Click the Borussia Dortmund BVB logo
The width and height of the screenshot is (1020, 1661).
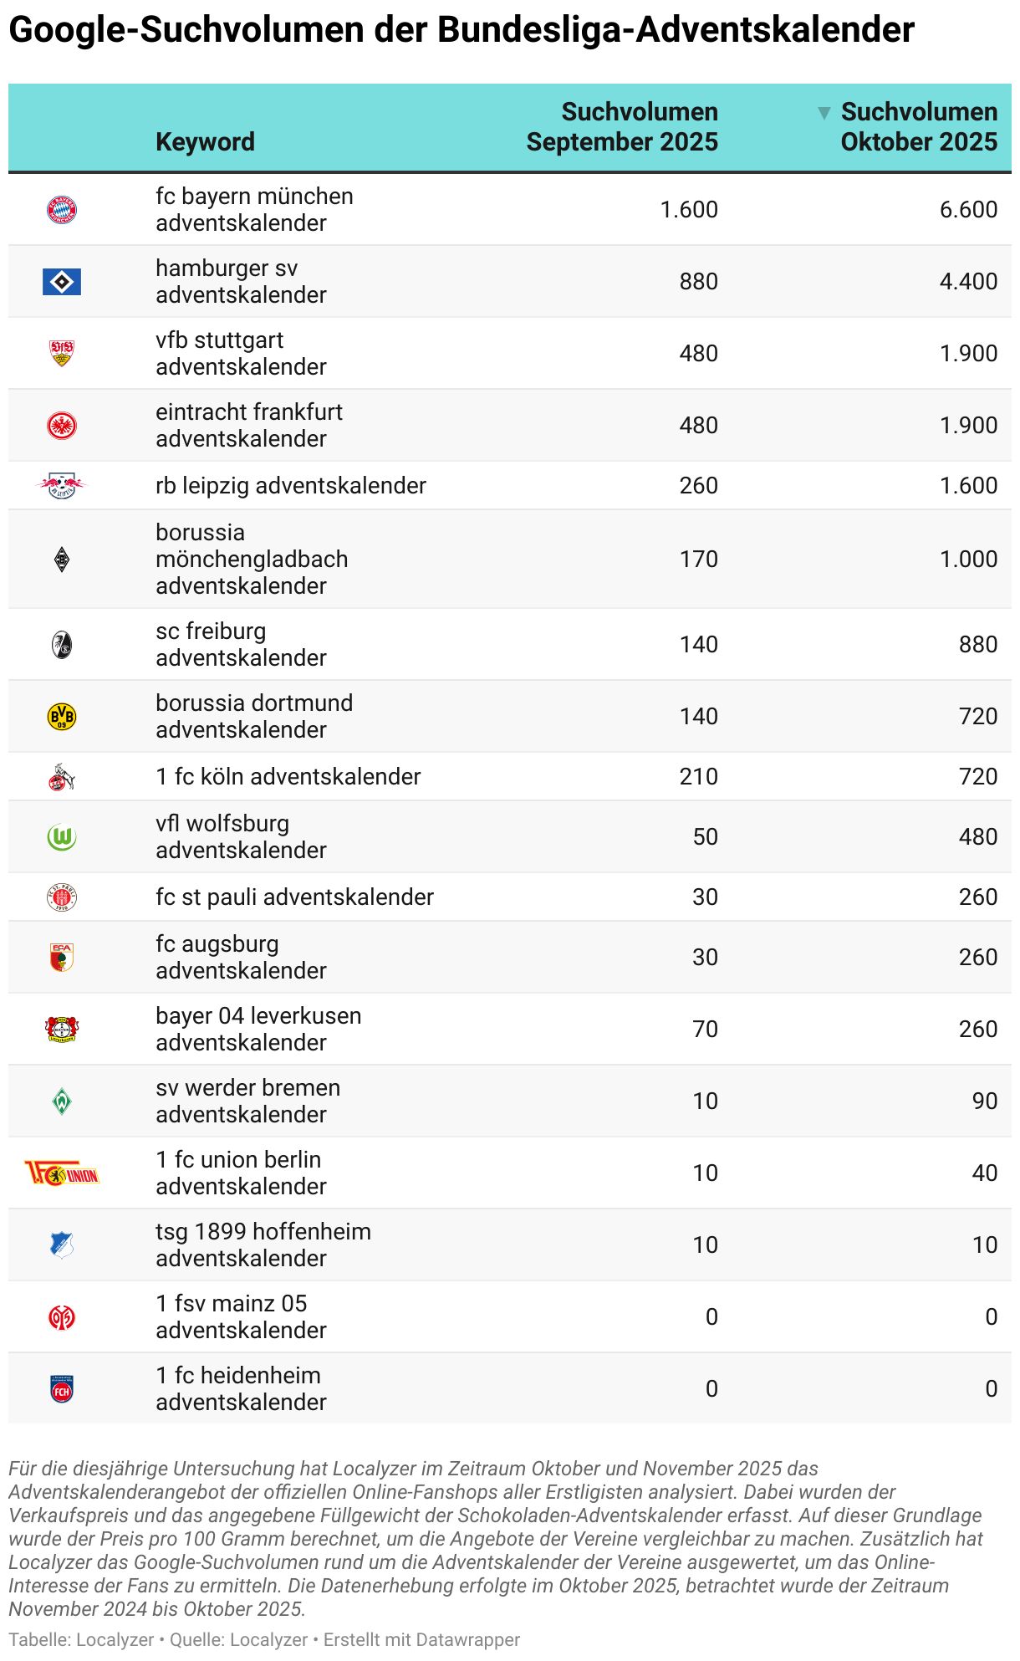[x=62, y=717]
